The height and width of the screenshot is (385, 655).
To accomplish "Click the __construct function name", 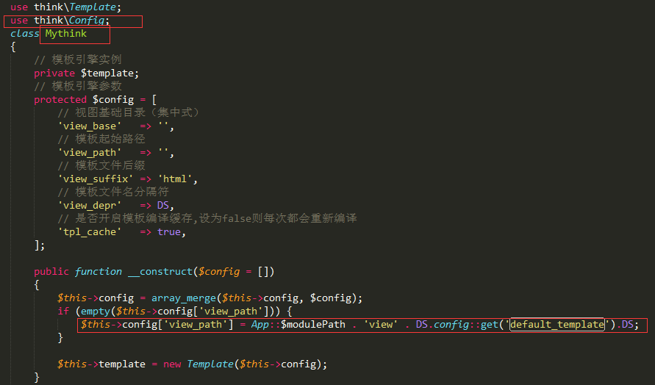I will (x=160, y=271).
